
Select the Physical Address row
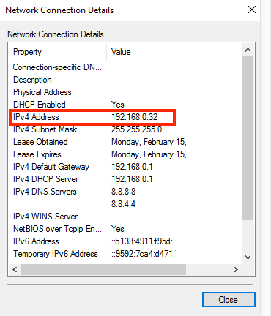click(73, 92)
